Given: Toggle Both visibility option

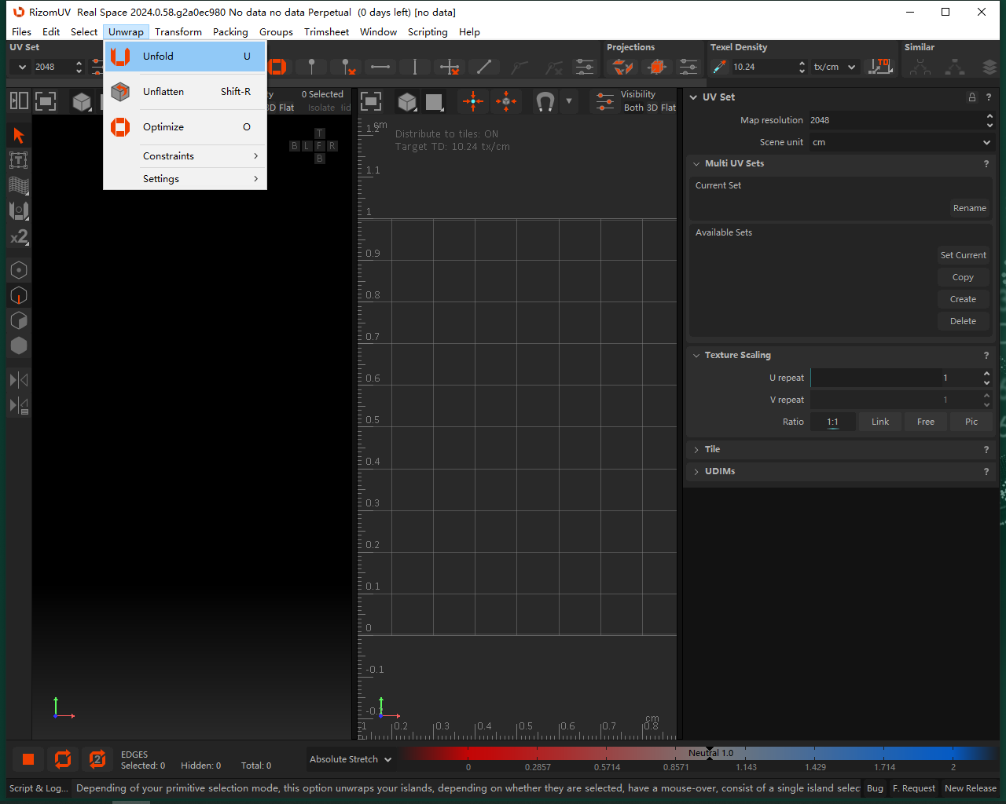Looking at the screenshot, I should (x=633, y=108).
